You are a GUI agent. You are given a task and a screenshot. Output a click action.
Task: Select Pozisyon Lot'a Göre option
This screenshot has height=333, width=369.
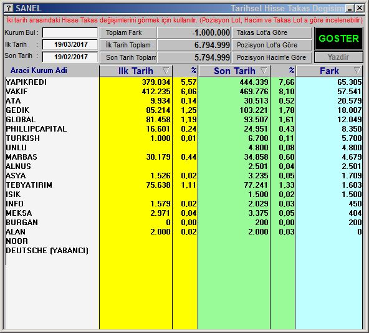(272, 45)
